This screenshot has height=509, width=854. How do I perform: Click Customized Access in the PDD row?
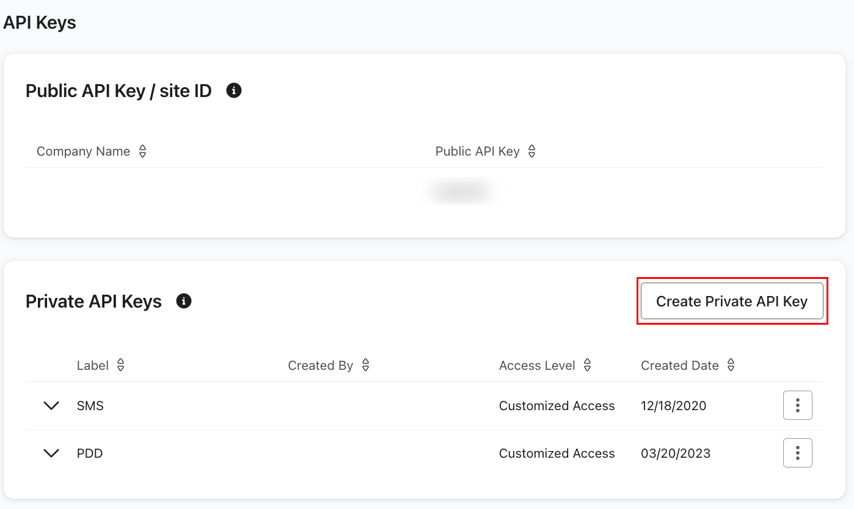[x=557, y=453]
